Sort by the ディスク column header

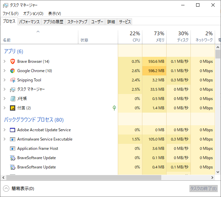(179, 37)
